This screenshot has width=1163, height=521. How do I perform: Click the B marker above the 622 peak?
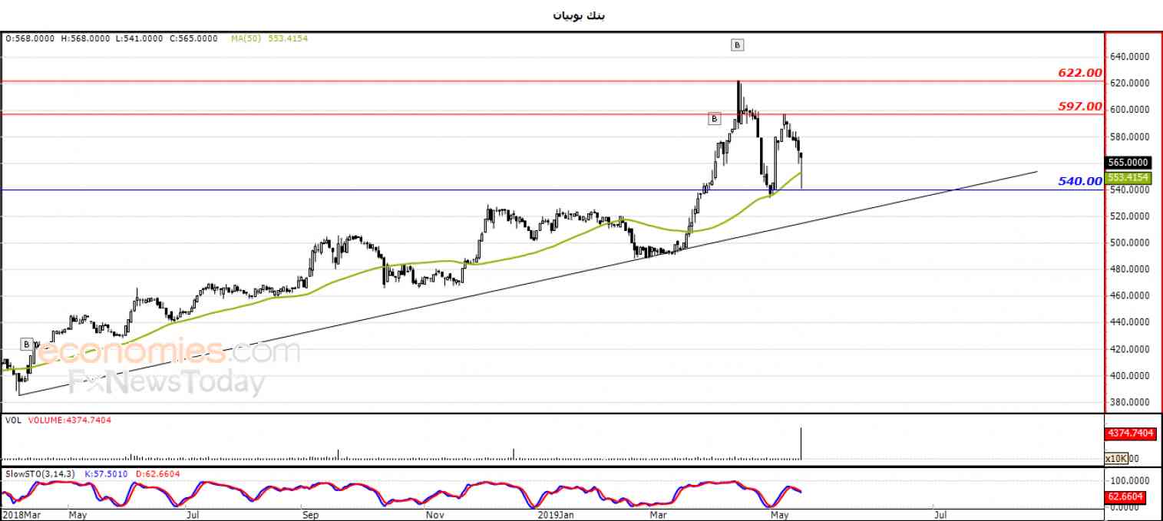[737, 45]
